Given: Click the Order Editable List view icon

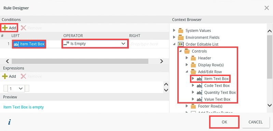Looking at the screenshot, I should [x=181, y=44].
